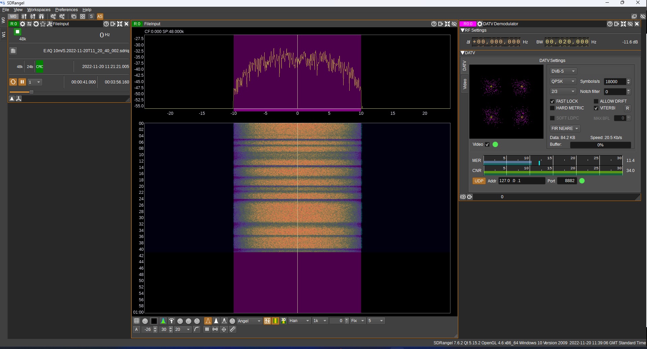The height and width of the screenshot is (349, 647).
Task: Open spectrum calibration crosshair icon
Action: click(224, 329)
